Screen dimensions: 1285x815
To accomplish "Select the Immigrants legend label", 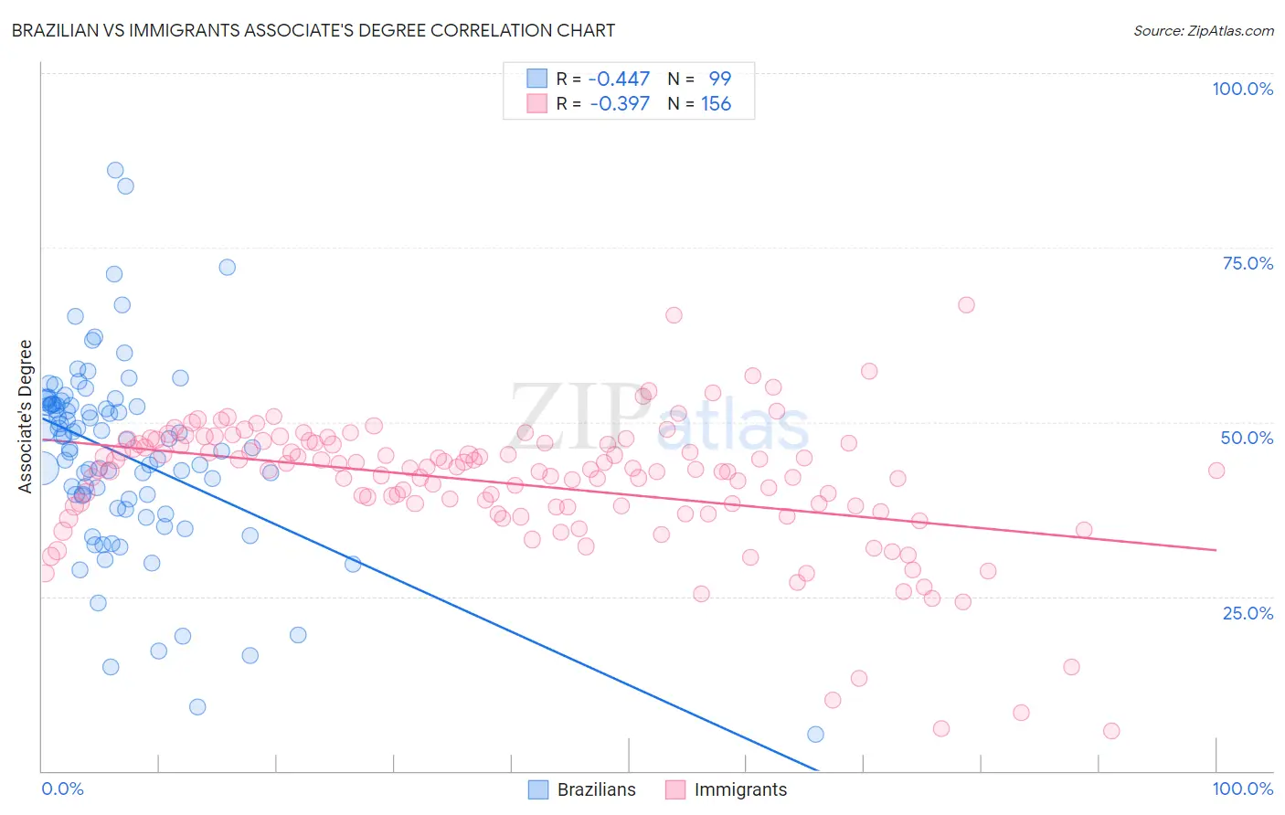I will tap(740, 789).
